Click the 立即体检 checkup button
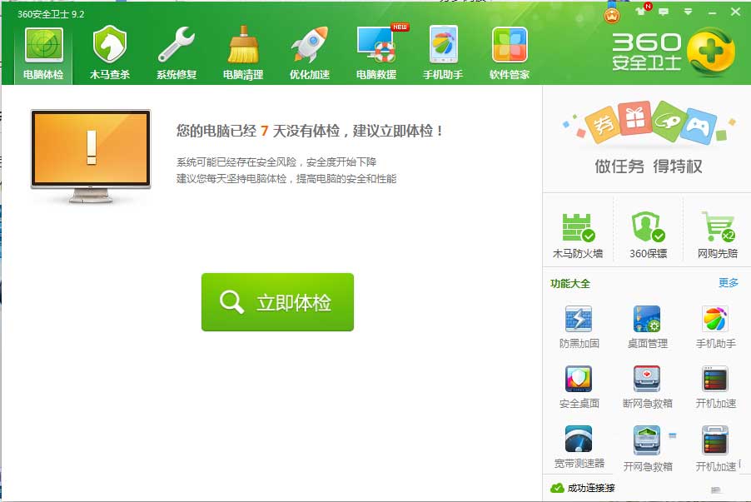Screen dimensions: 751x502 pos(277,303)
